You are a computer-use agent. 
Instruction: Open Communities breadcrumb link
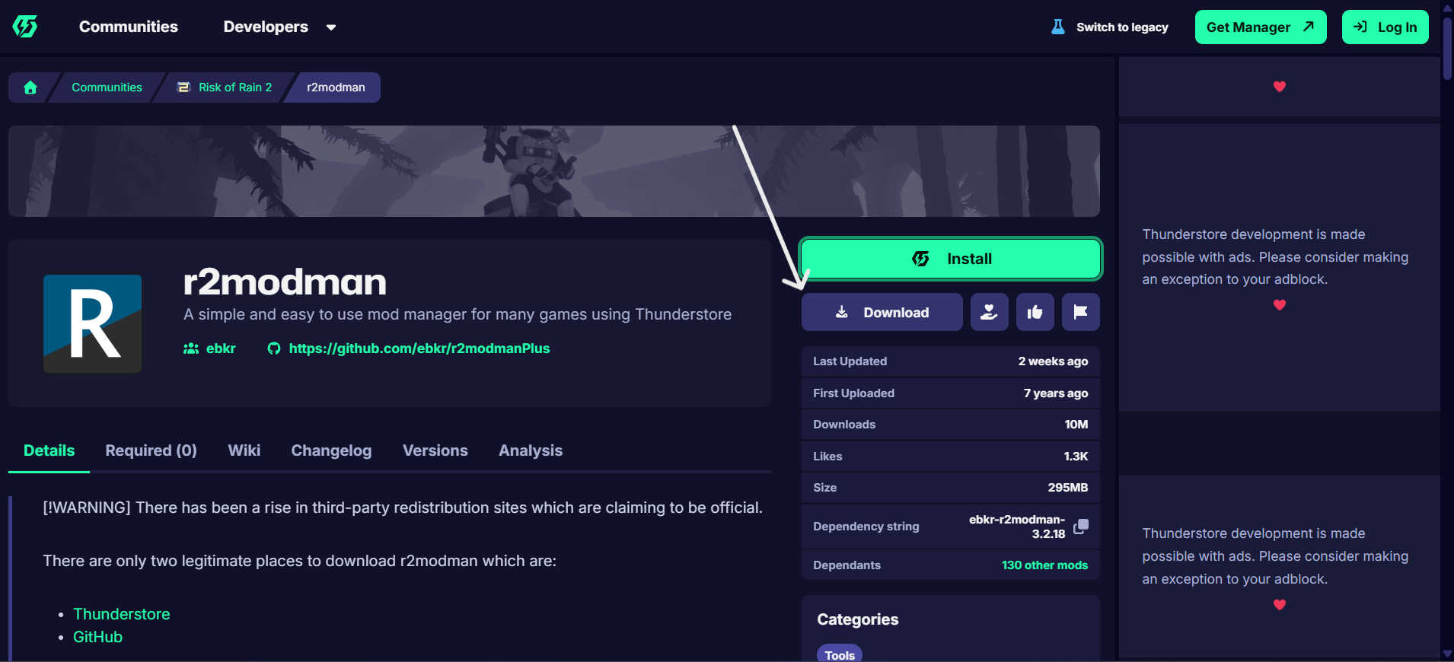click(x=107, y=88)
